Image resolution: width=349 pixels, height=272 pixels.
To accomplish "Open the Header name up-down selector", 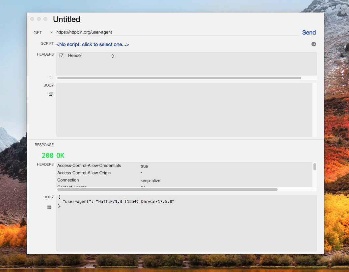I will click(x=113, y=56).
